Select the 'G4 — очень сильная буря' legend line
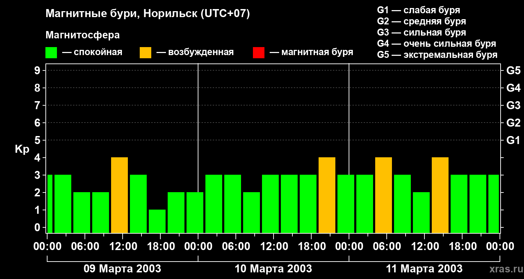 [436, 44]
